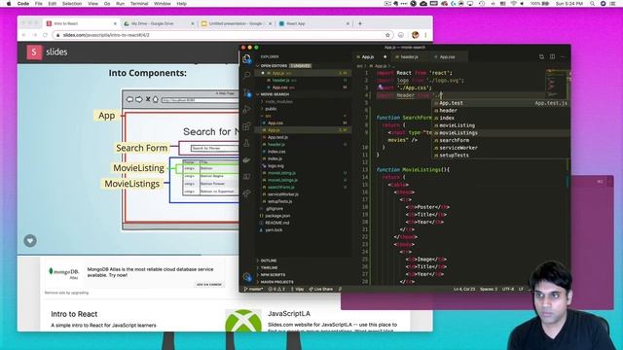Open yarn.lock in the file tree
Viewport: 623px width, 350px height.
[274, 230]
